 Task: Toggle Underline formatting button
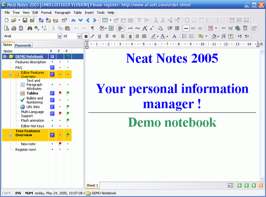point(100,36)
